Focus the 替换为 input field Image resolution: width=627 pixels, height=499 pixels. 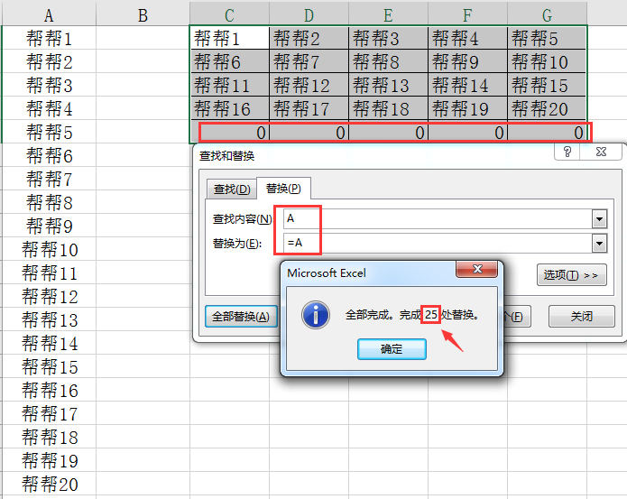438,243
